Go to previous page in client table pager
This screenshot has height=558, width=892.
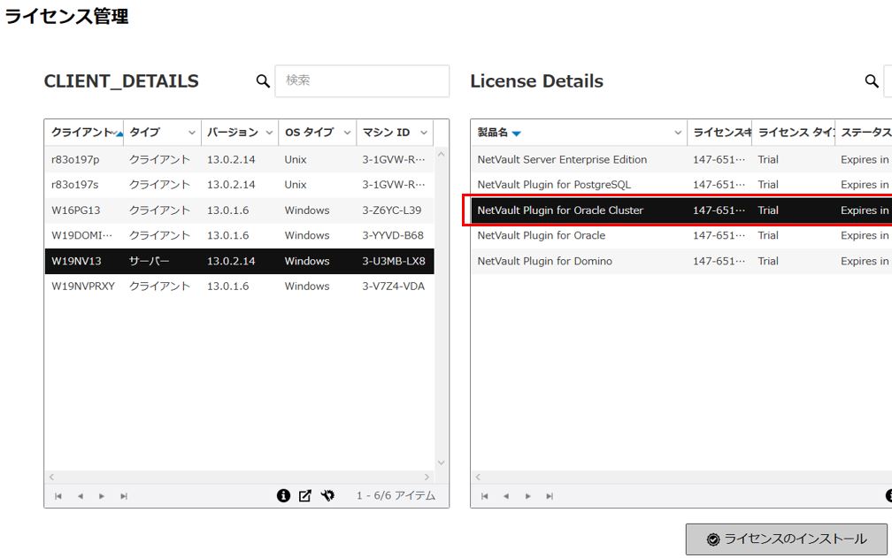point(81,496)
